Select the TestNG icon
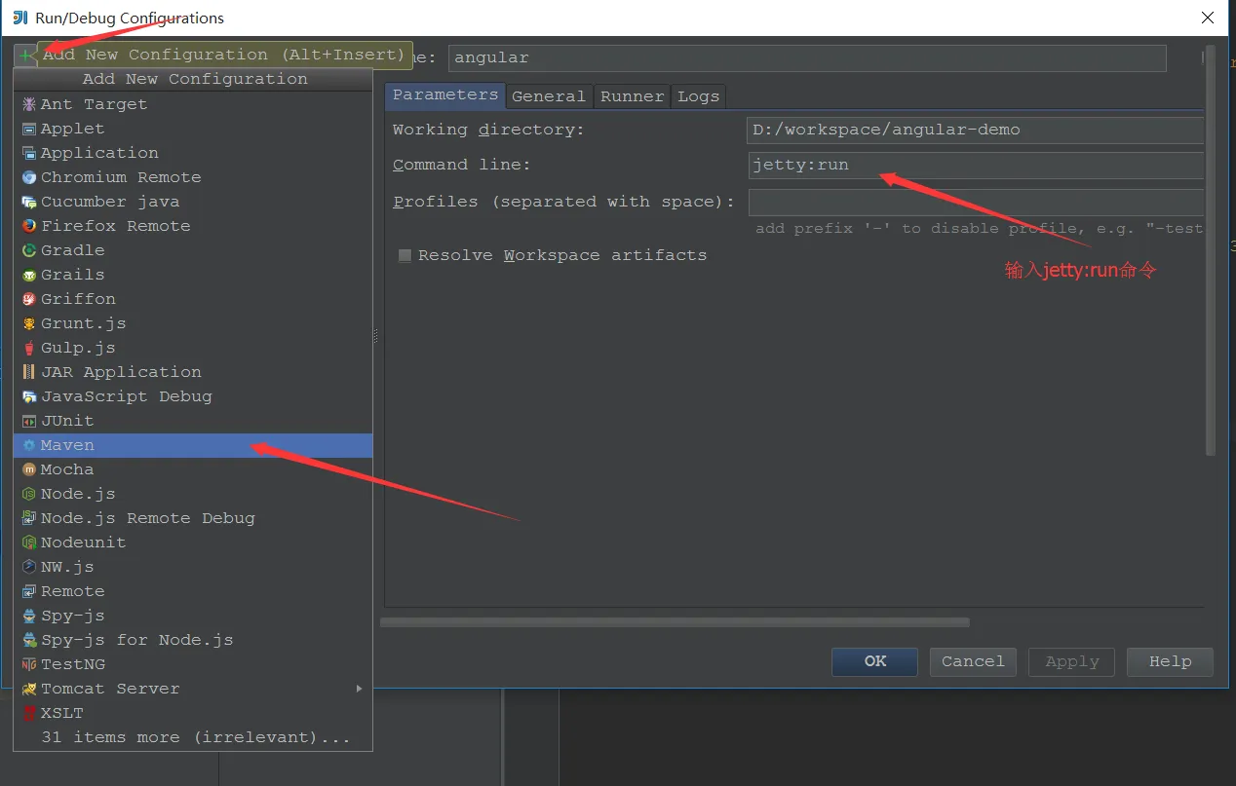This screenshot has width=1236, height=786. coord(30,664)
